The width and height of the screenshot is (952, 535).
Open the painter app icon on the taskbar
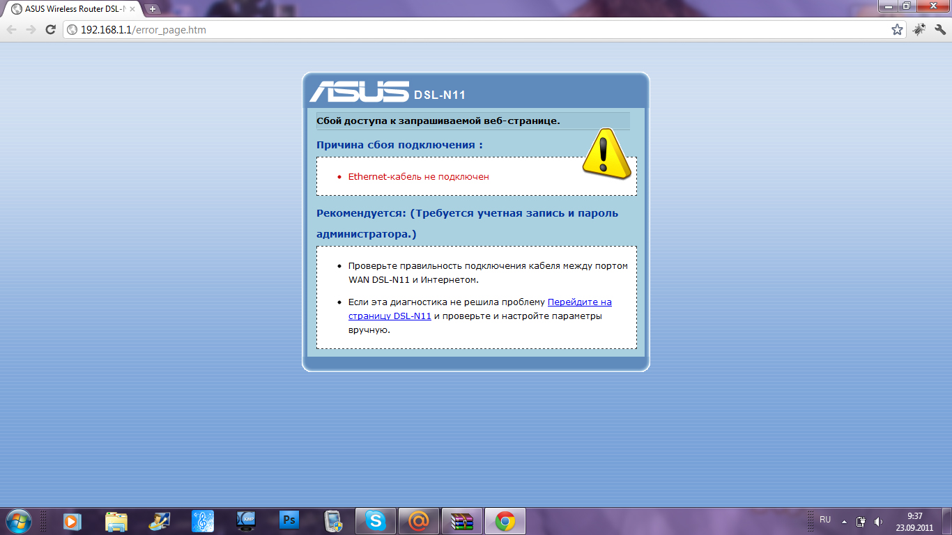coord(160,520)
